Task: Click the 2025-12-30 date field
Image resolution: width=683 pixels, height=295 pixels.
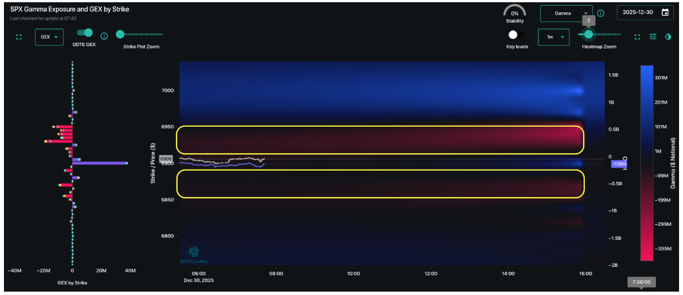Action: click(645, 13)
